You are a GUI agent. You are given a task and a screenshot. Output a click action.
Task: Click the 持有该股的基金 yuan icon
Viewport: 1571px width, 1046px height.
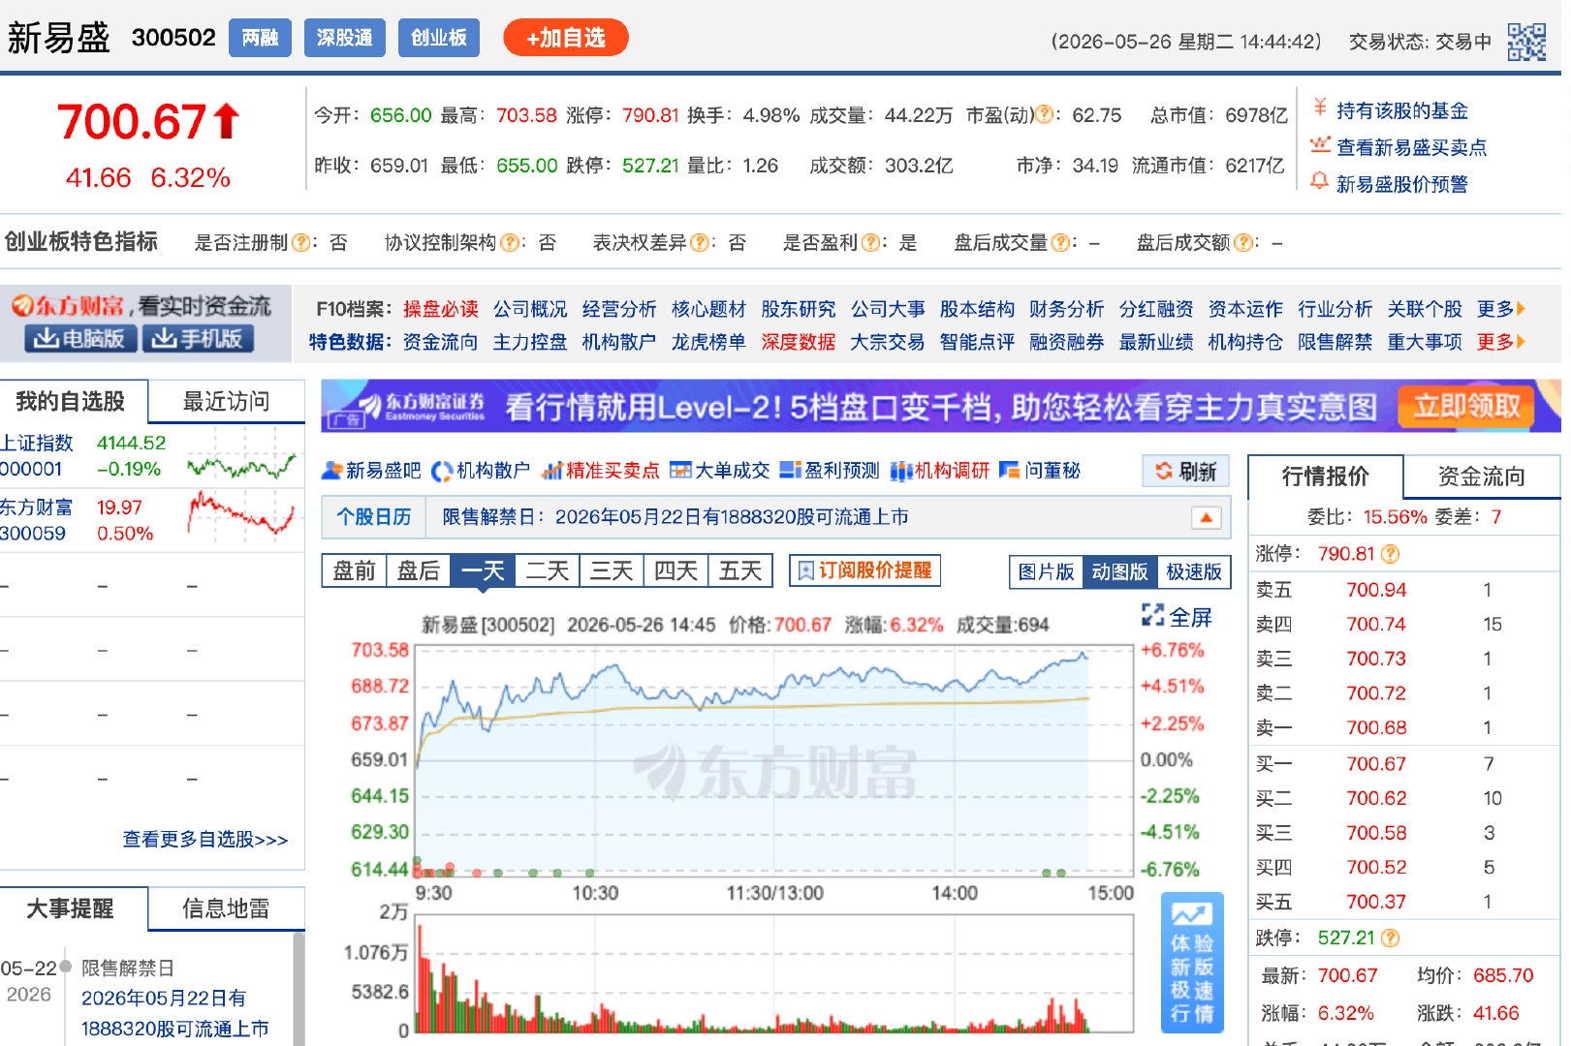[1320, 108]
